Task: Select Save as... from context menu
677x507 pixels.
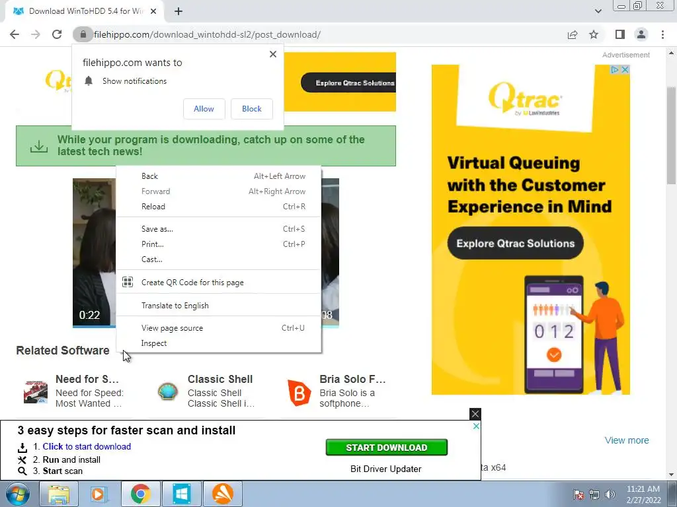Action: 218,229
